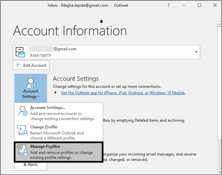
Task: Minimize the Outlook window
Action: pyautogui.click(x=184, y=5)
